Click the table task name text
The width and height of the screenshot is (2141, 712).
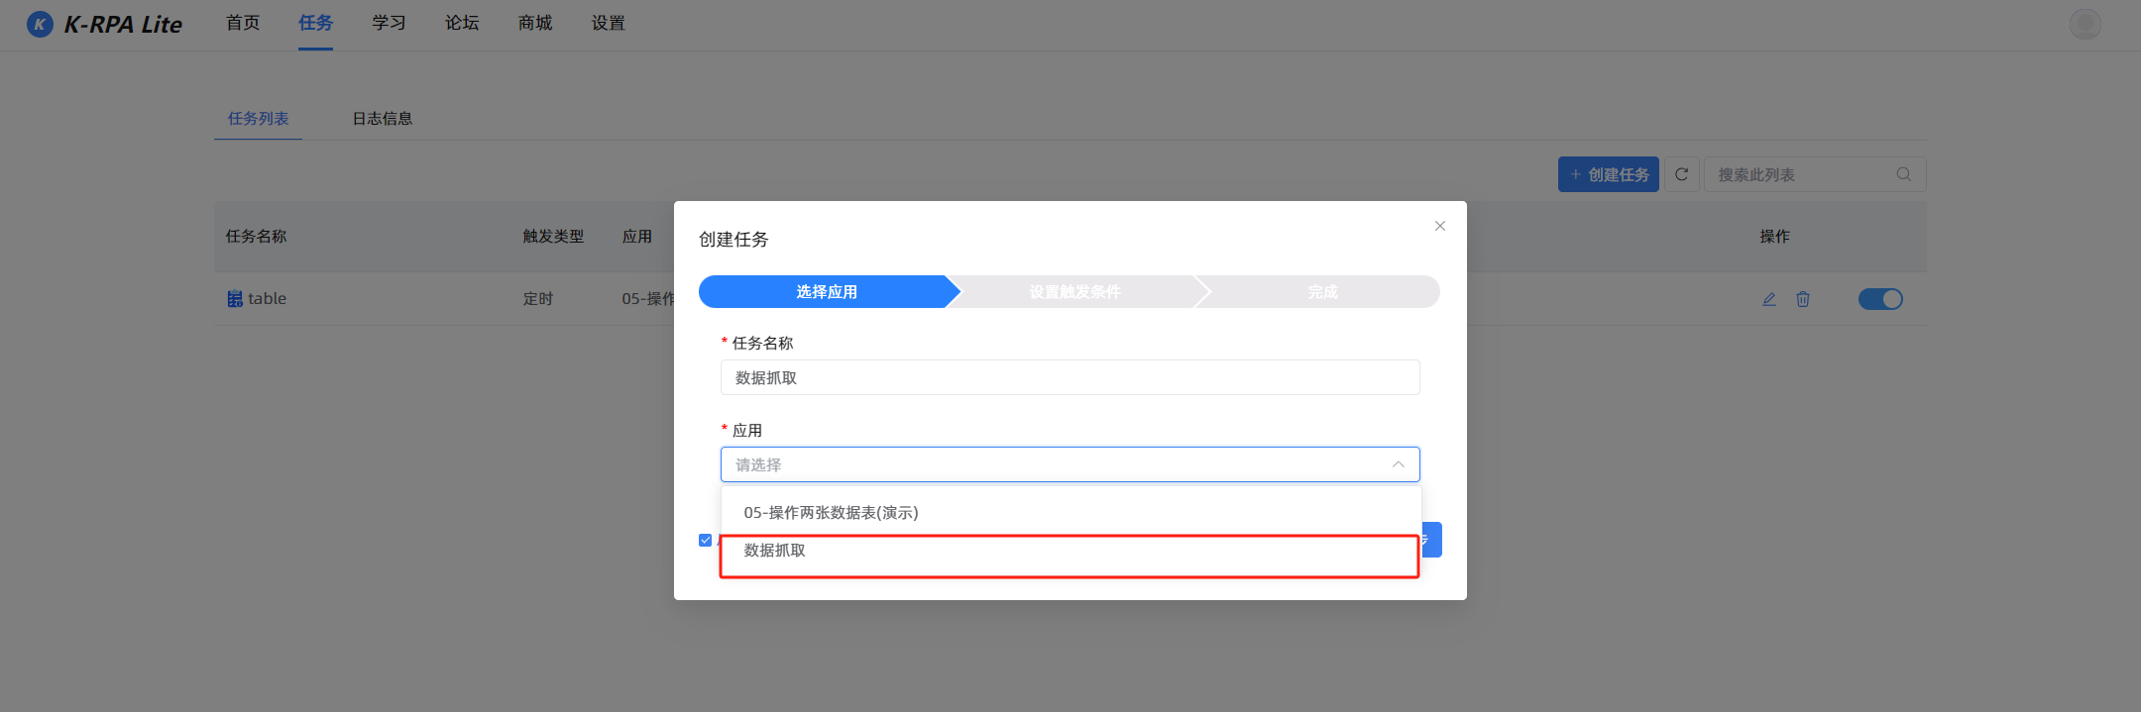tap(267, 299)
